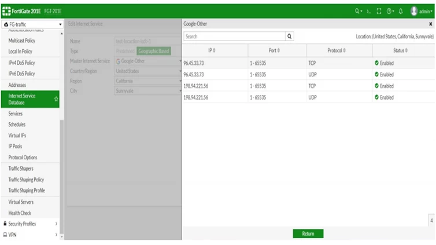Open the search icon in top header

(358, 11)
